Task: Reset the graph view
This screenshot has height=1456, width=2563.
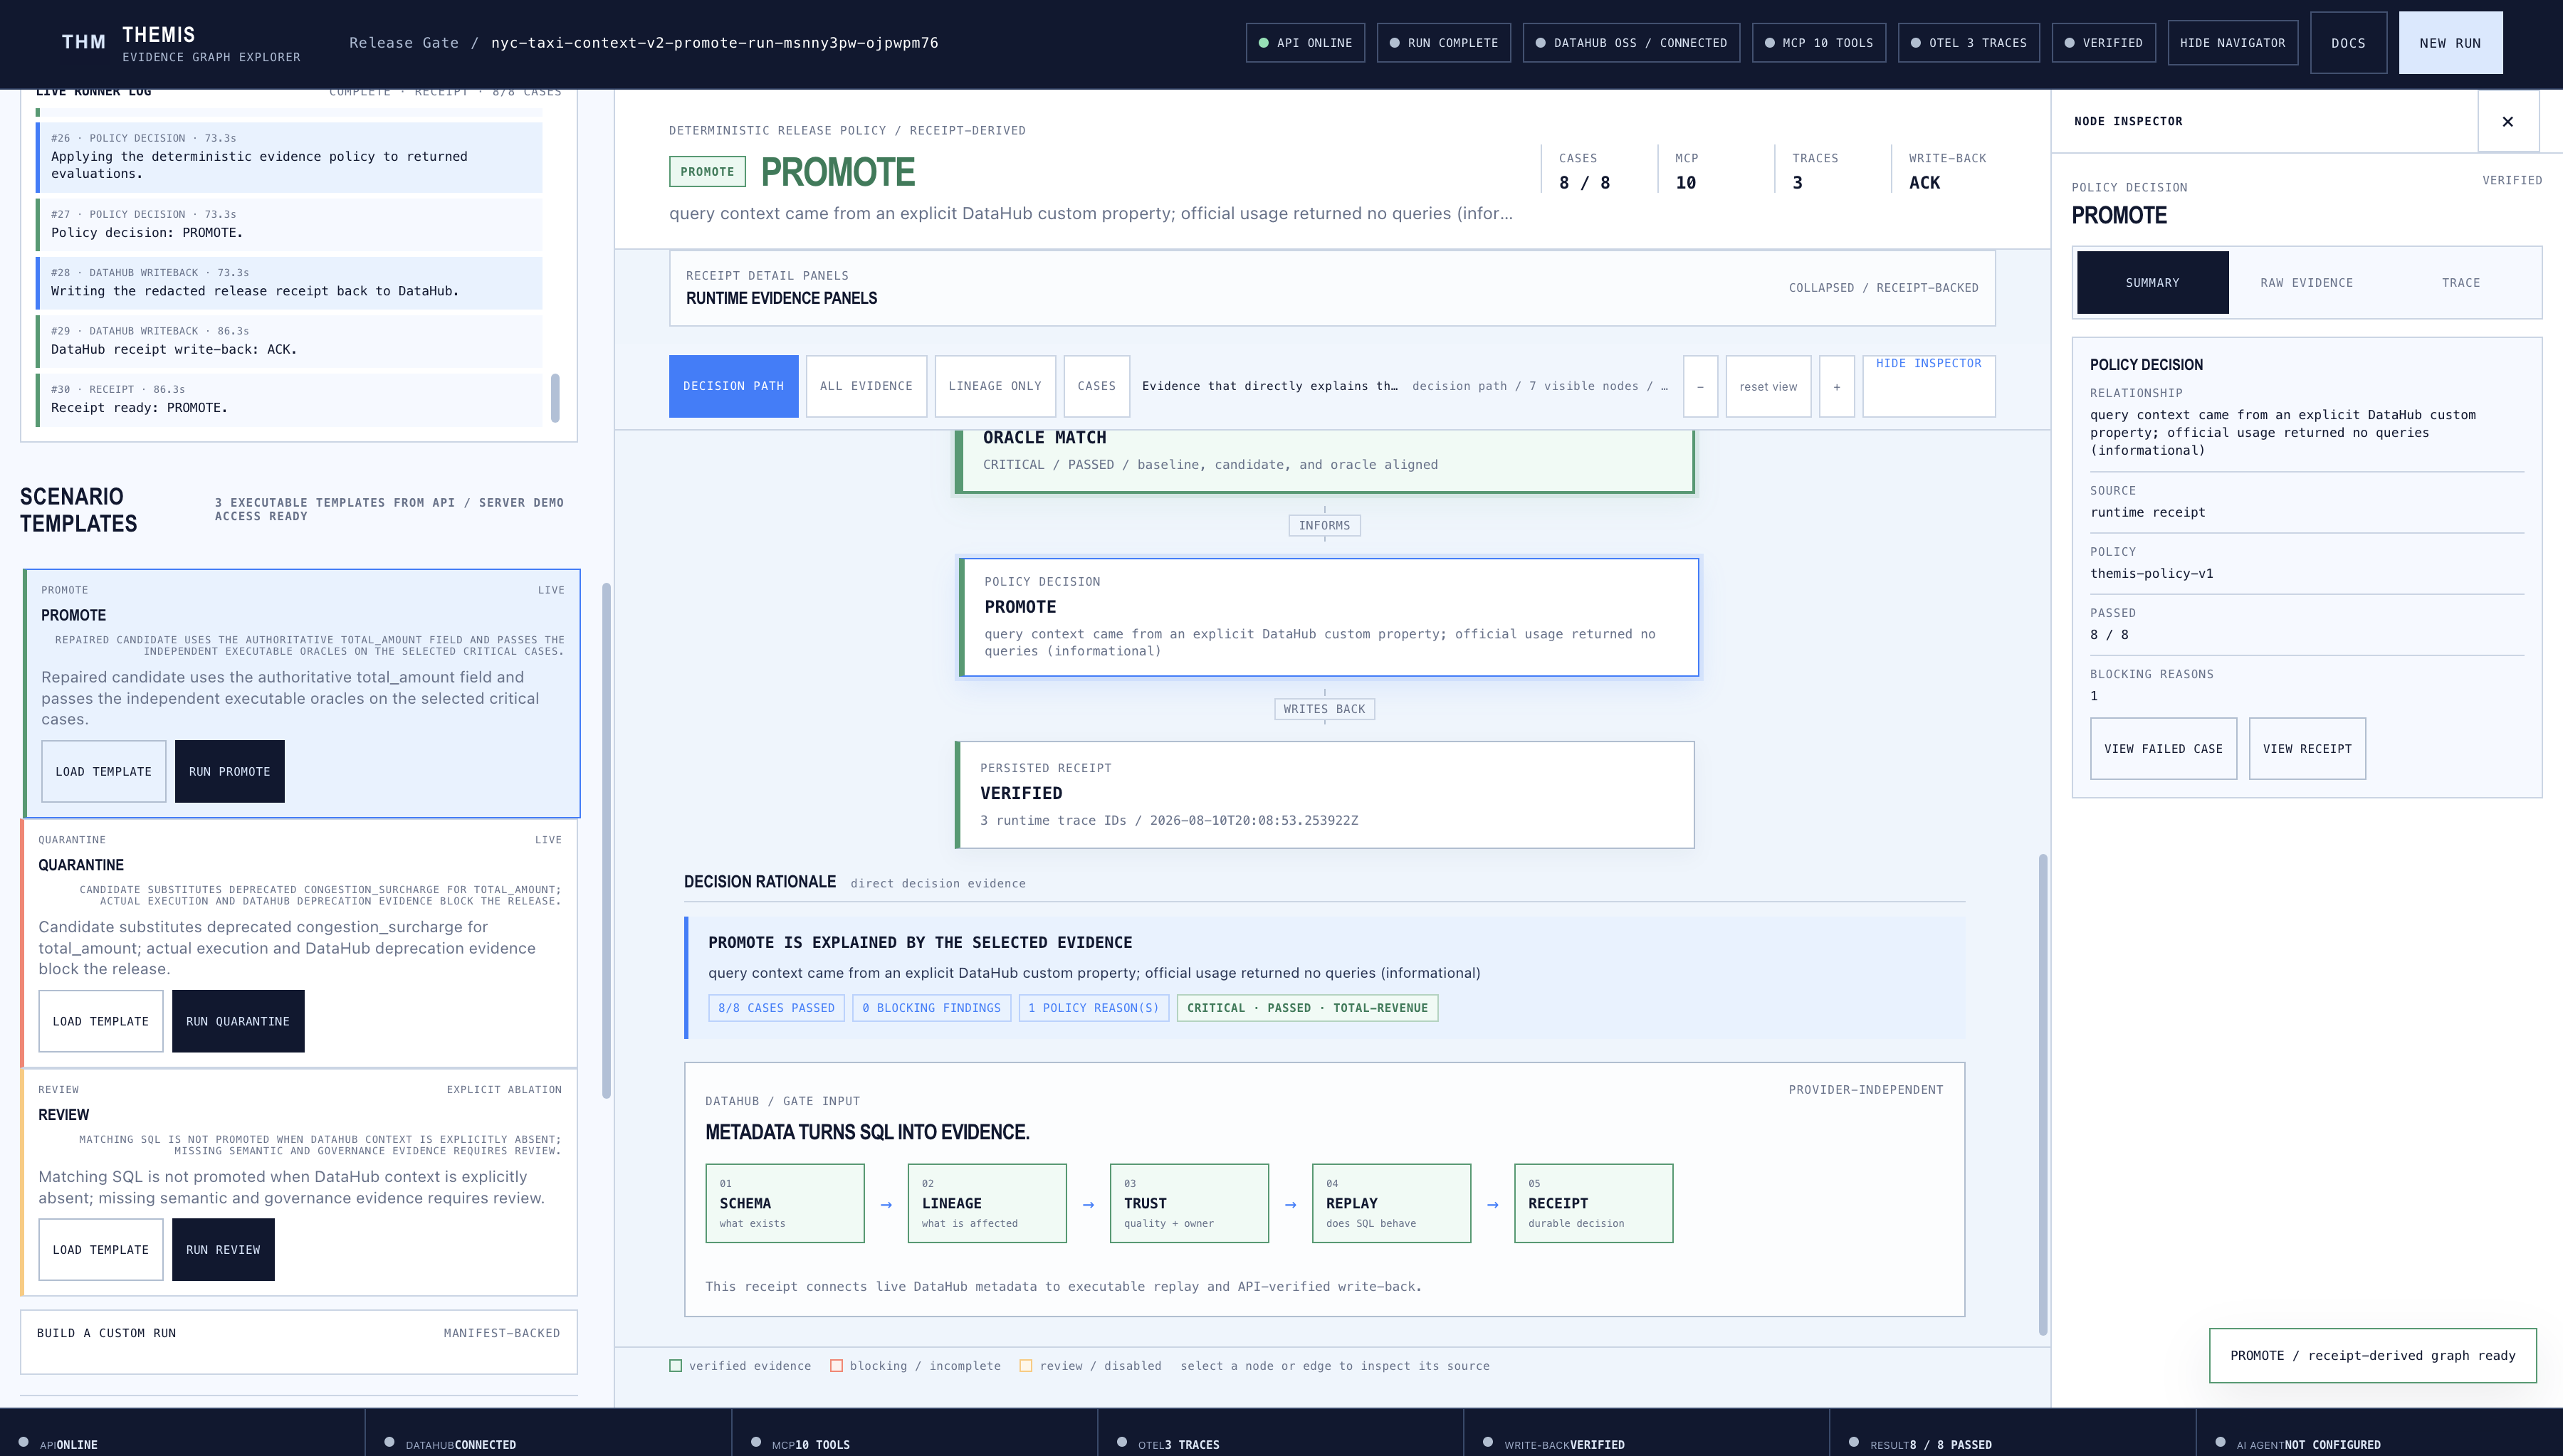Action: pyautogui.click(x=1768, y=386)
